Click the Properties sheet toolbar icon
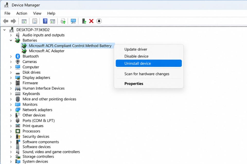 coord(35,21)
